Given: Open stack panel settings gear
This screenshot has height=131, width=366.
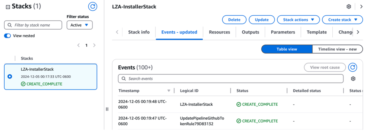Looking at the screenshot, I should [x=349, y=6].
